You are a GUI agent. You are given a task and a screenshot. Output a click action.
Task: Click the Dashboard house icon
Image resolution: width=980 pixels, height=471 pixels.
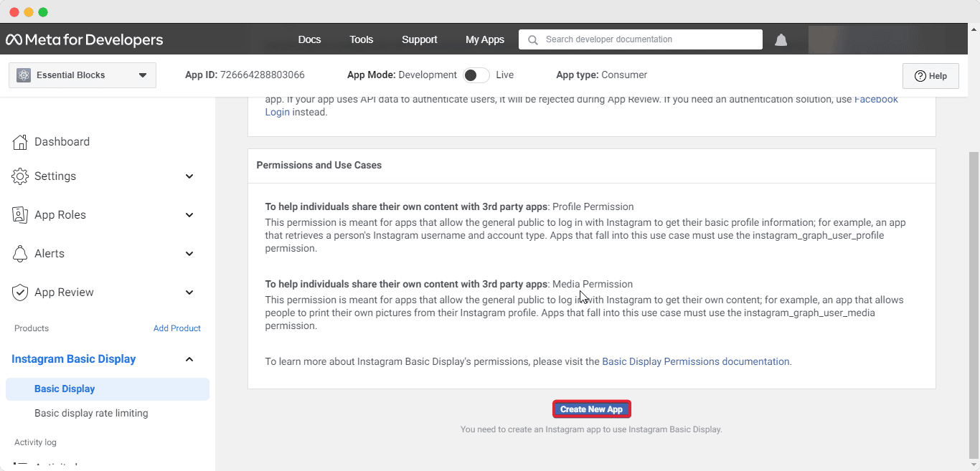(20, 142)
